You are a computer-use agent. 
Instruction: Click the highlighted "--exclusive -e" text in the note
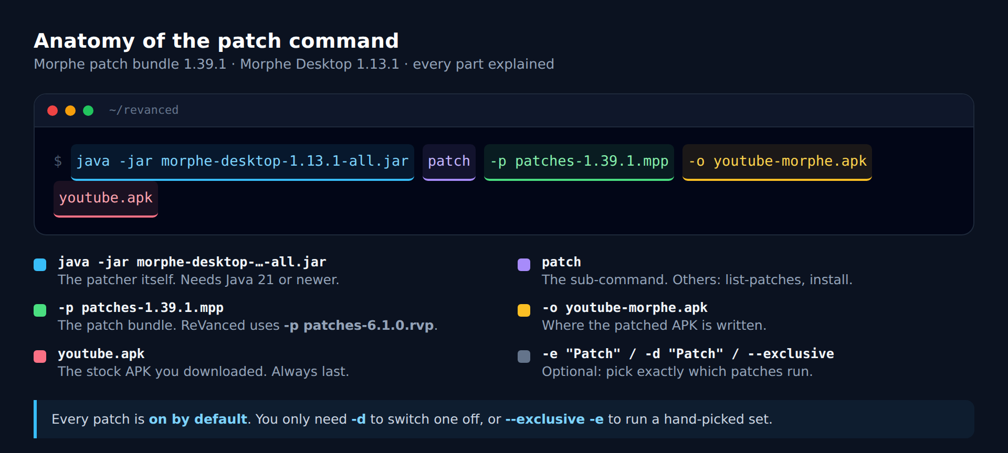coord(554,419)
